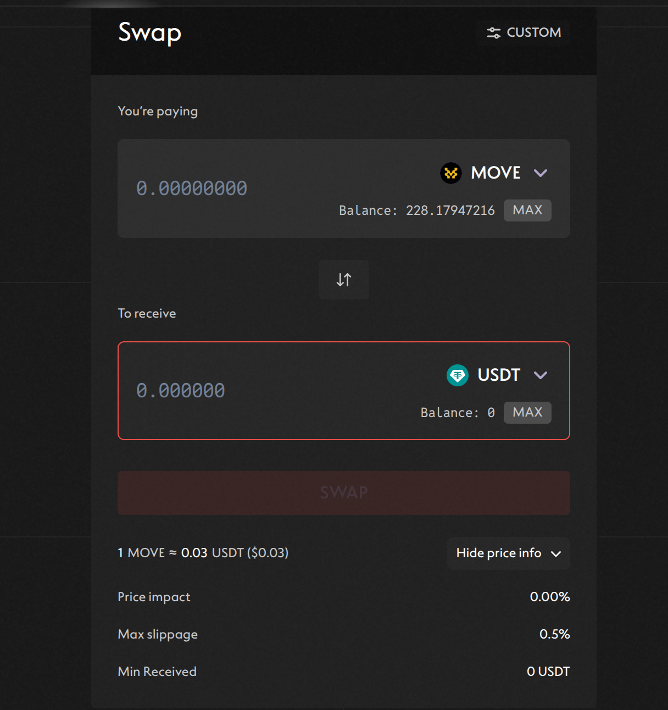Image resolution: width=668 pixels, height=710 pixels.
Task: Click the MOVE token logo icon
Action: (451, 173)
